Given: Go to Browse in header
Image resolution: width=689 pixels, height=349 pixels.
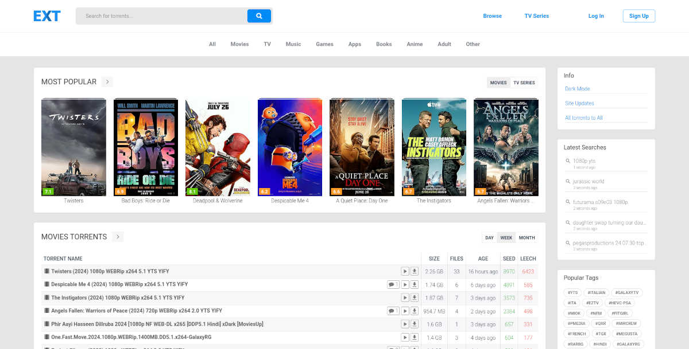Looking at the screenshot, I should 492,16.
